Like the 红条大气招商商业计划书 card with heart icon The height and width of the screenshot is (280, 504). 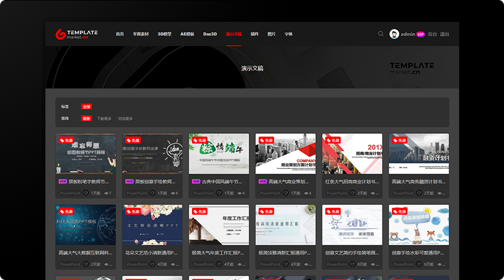pyautogui.click(x=352, y=193)
